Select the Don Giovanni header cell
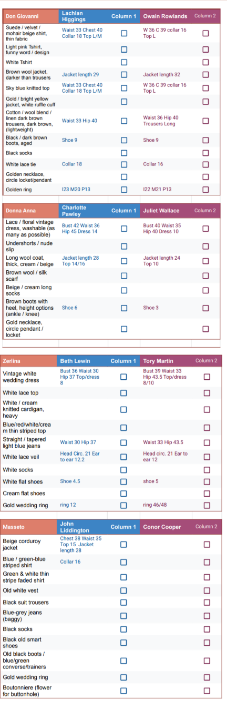The image size is (227, 709). pyautogui.click(x=30, y=16)
